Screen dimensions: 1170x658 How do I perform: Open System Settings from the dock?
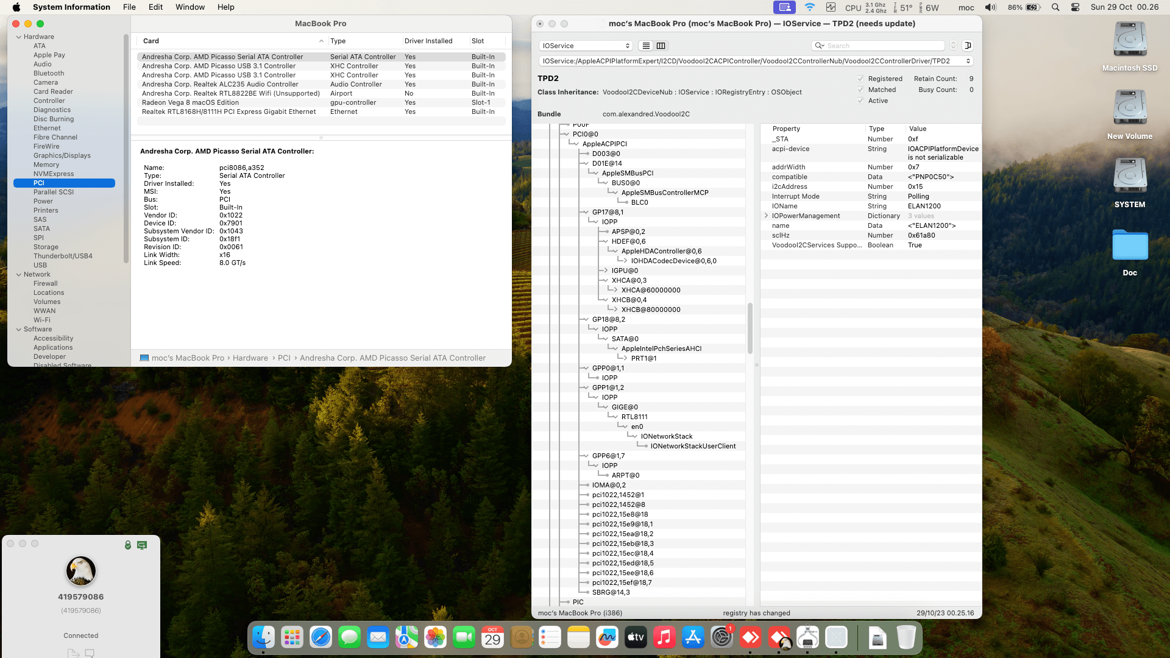coord(721,637)
